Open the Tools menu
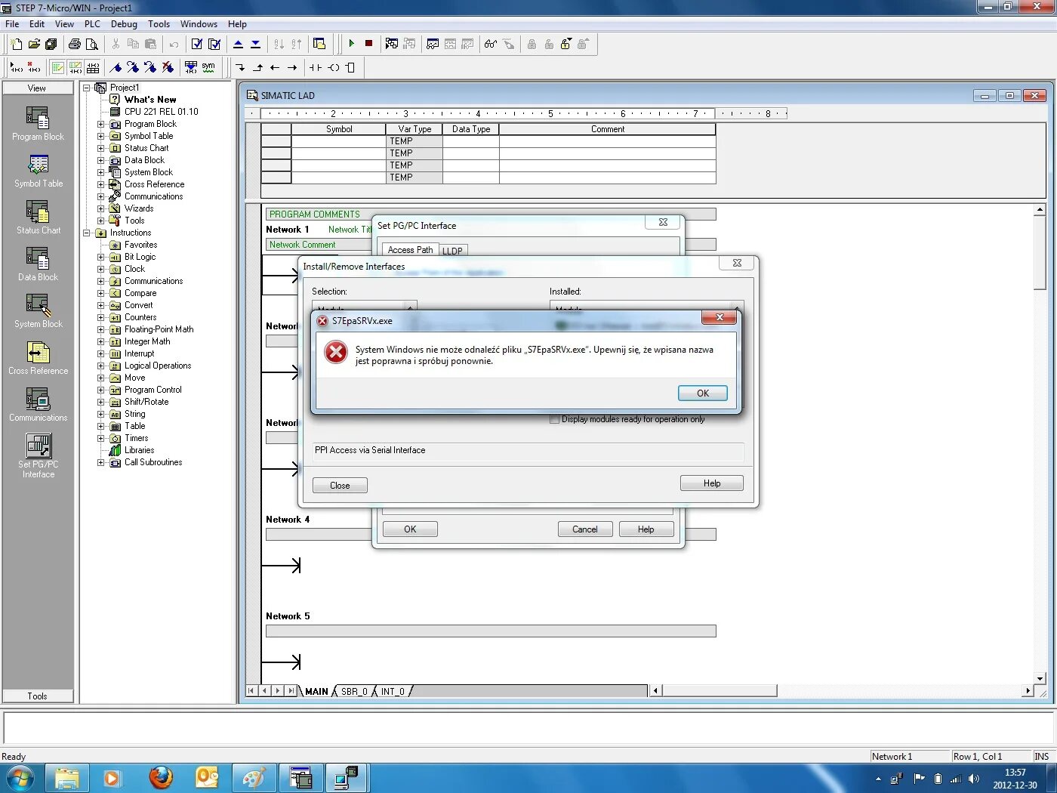This screenshot has width=1057, height=793. [x=159, y=24]
